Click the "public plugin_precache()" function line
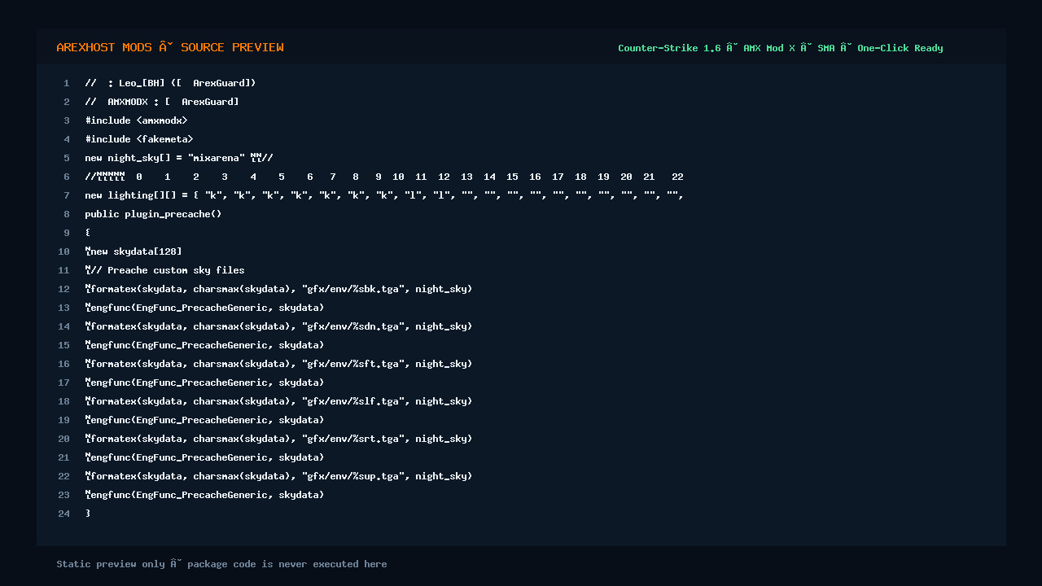 tap(153, 214)
